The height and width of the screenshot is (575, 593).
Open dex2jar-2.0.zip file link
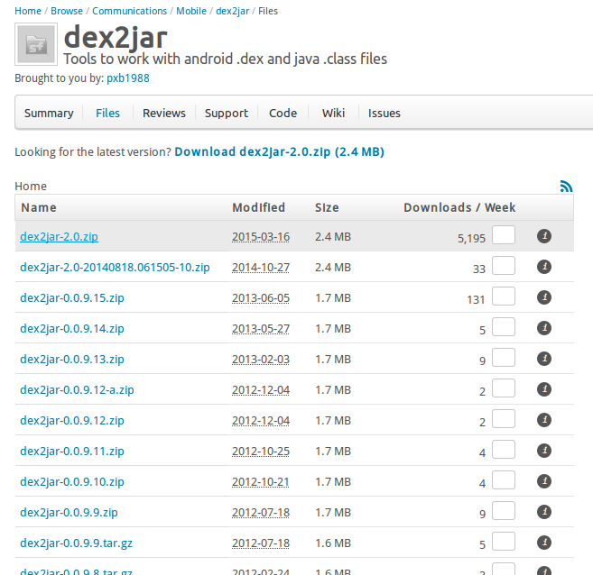coord(59,236)
